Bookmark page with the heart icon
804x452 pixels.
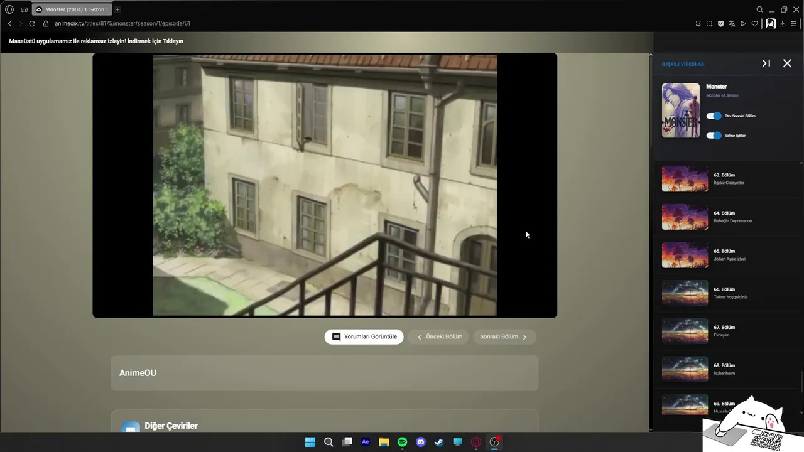coord(754,24)
